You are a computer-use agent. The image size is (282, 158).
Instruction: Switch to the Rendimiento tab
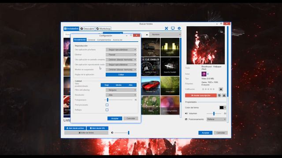80,40
